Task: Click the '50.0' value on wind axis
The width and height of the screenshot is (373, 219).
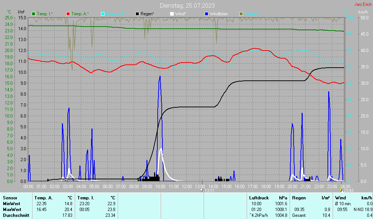Action: click(x=364, y=18)
